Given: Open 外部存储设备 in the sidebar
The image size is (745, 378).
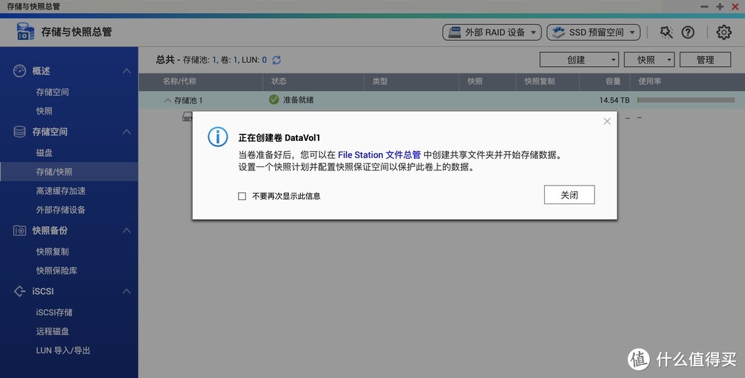Looking at the screenshot, I should click(61, 210).
